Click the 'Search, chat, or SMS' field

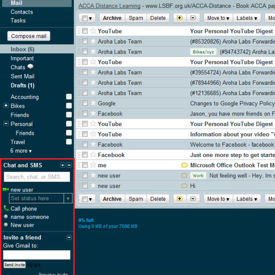[37, 177]
